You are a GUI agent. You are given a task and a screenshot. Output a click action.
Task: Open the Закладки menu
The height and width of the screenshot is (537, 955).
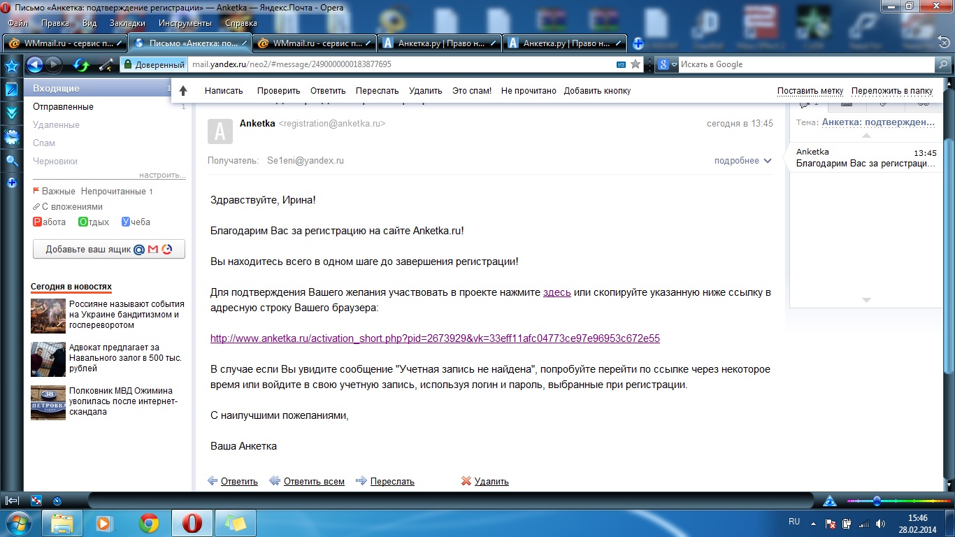pyautogui.click(x=127, y=23)
